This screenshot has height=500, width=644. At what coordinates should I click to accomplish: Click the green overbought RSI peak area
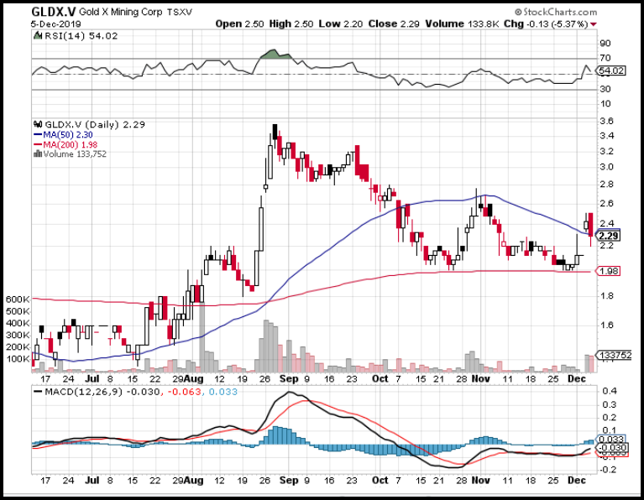(x=274, y=55)
